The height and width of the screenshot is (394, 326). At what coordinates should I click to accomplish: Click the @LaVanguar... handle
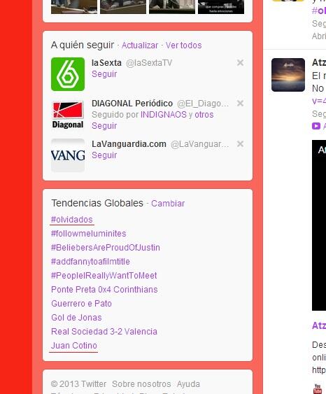point(199,144)
